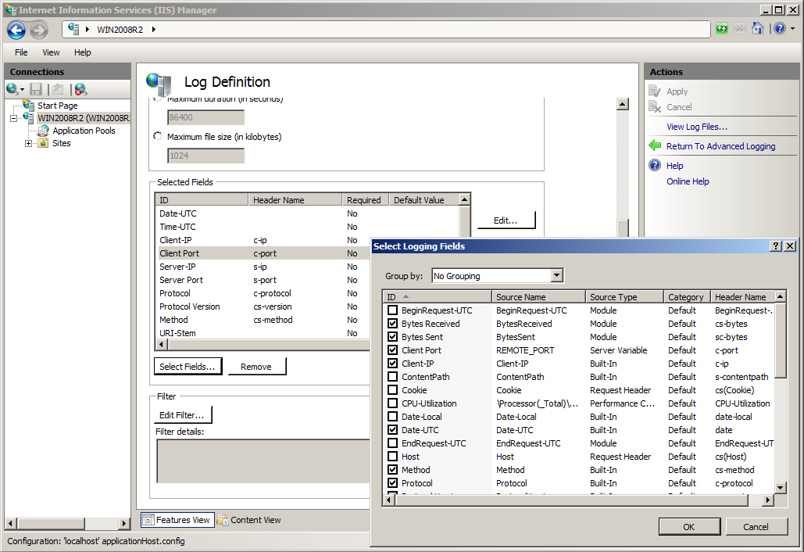This screenshot has width=804, height=552.
Task: Click Cancel in Select Logging Fields dialog
Action: [x=756, y=527]
